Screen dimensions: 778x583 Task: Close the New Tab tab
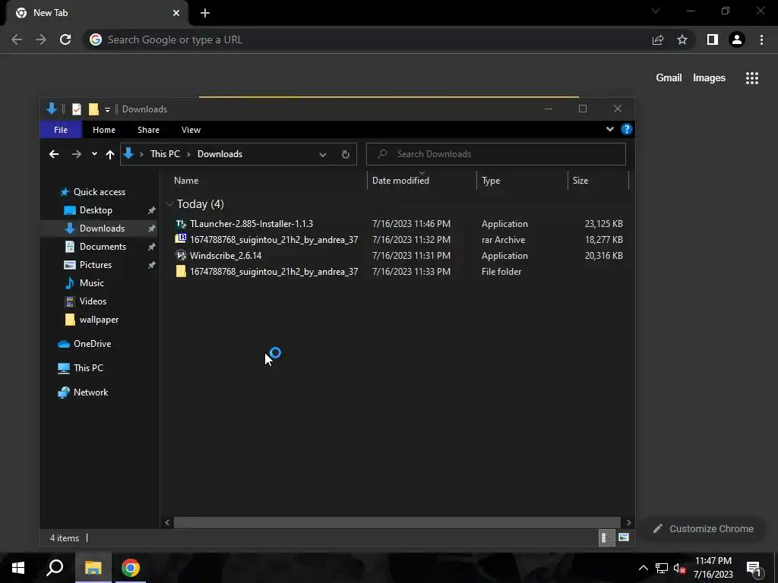click(x=176, y=13)
